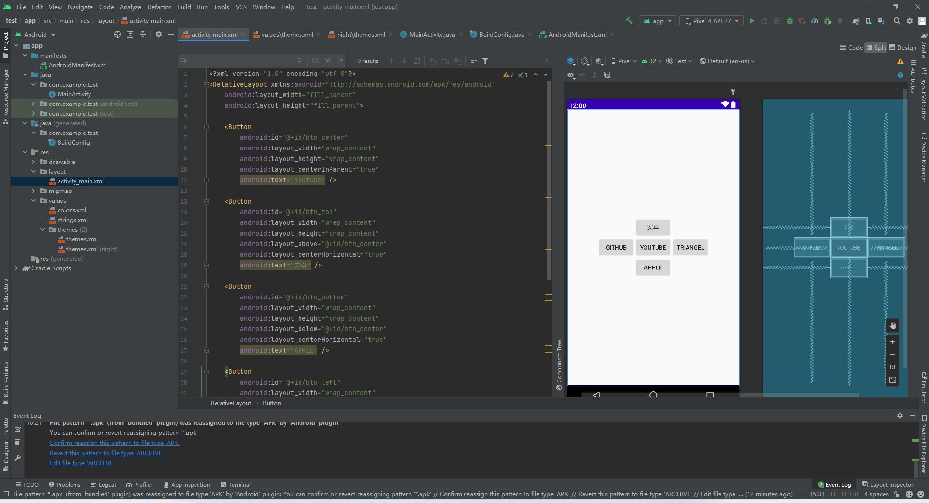Zoom out the design preview with minus

893,355
